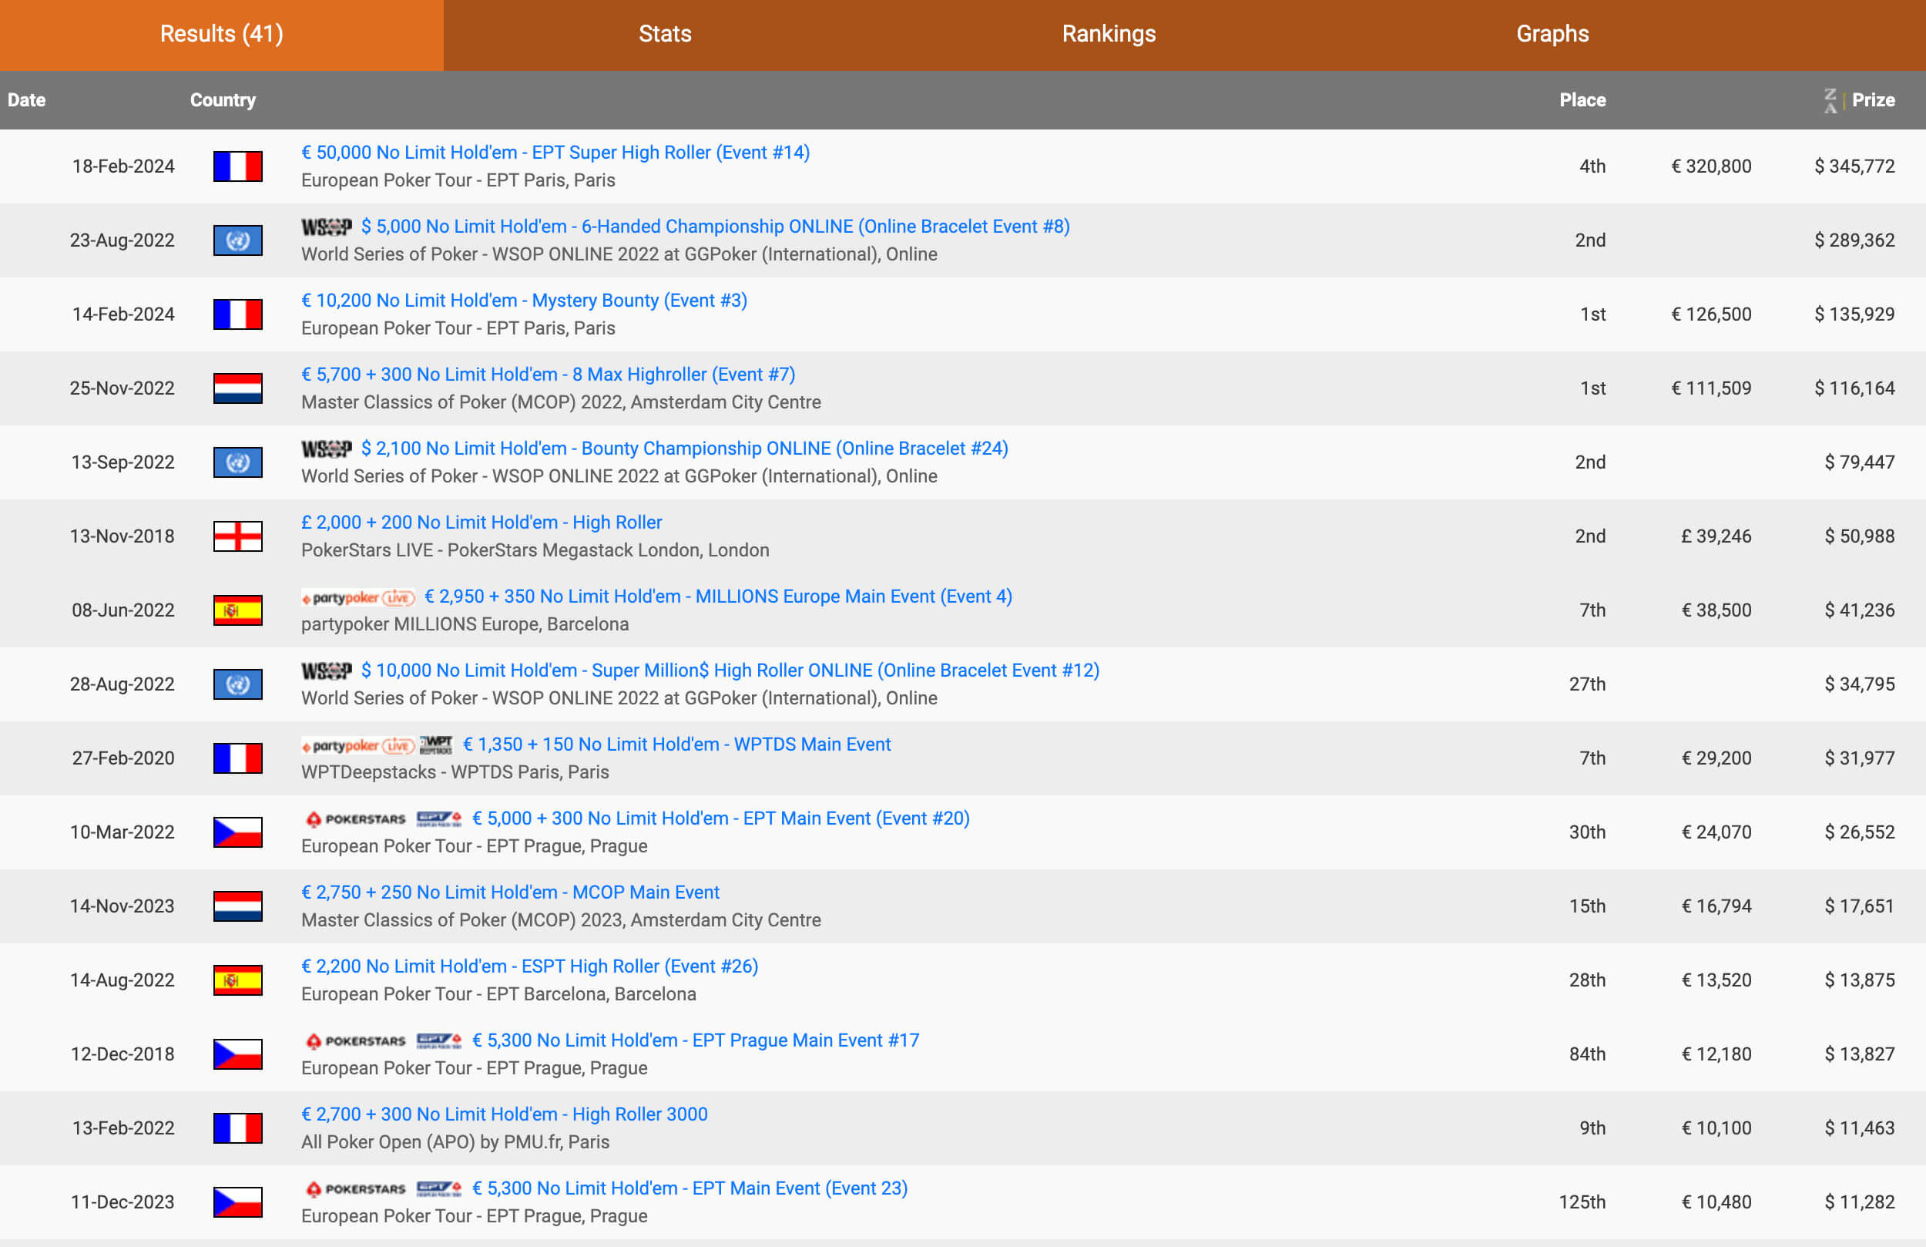Click the Country column header
The width and height of the screenshot is (1926, 1247).
click(x=223, y=100)
